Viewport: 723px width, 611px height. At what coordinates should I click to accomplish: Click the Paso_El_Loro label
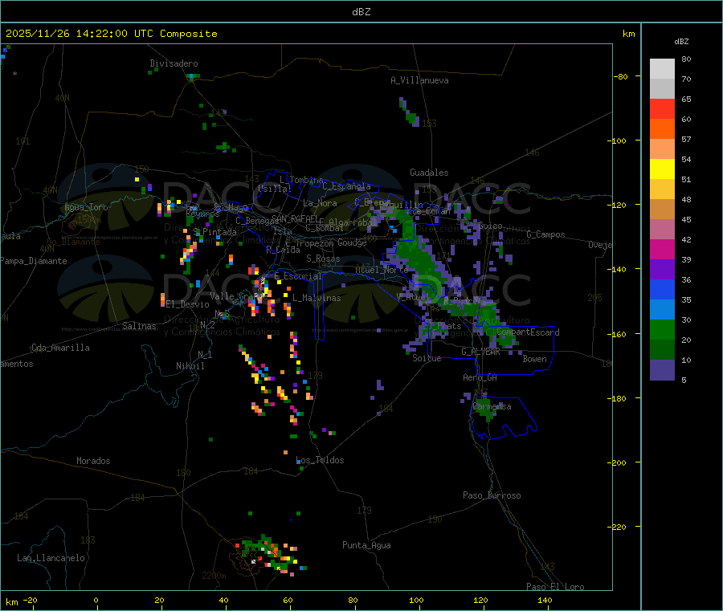point(555,586)
